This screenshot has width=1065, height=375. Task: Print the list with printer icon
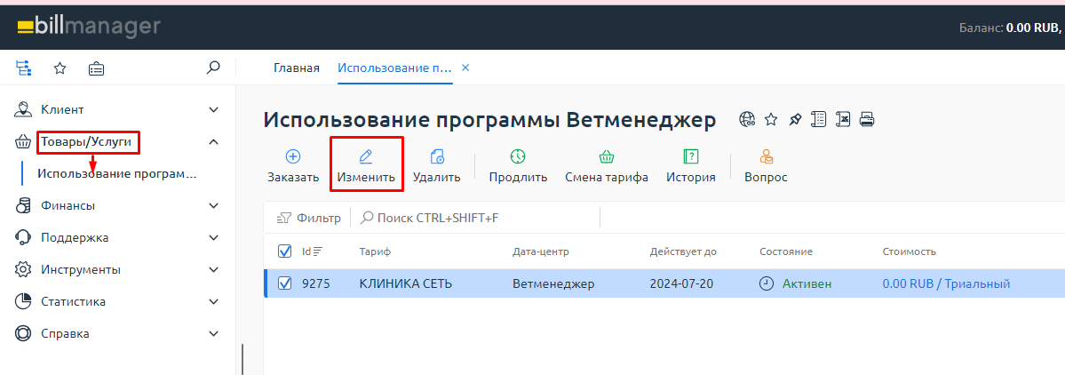pos(867,120)
